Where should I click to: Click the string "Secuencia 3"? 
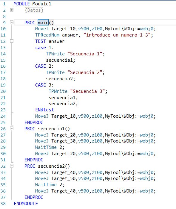(x=87, y=91)
